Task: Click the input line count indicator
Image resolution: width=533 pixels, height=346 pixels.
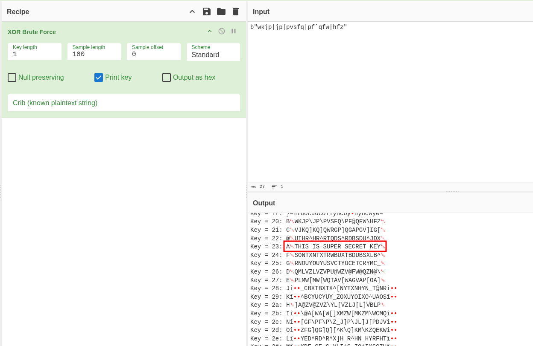Action: [277, 187]
